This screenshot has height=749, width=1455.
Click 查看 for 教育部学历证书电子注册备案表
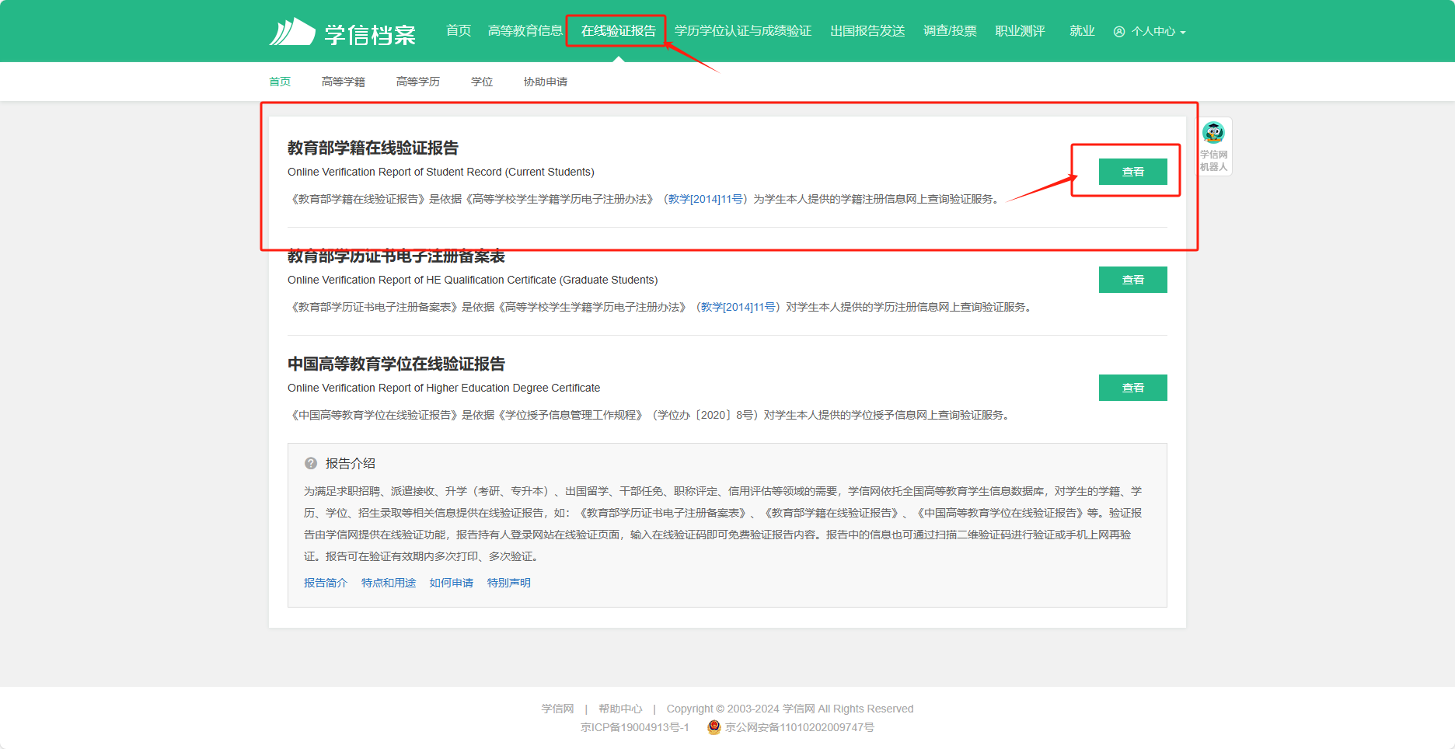tap(1132, 280)
